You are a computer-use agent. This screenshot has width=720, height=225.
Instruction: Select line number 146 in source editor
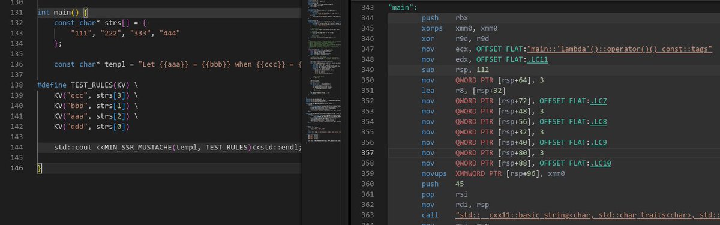click(x=17, y=169)
